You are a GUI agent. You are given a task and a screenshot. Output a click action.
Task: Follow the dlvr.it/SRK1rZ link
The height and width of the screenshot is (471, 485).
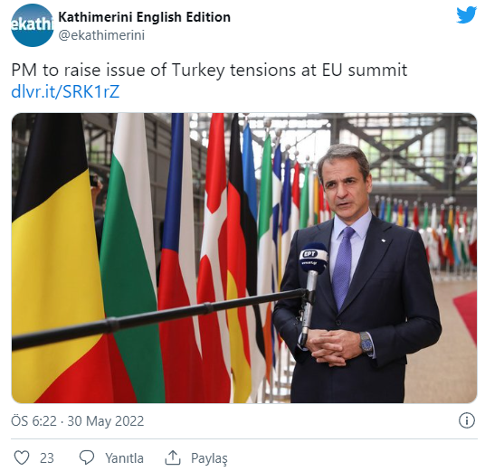65,91
